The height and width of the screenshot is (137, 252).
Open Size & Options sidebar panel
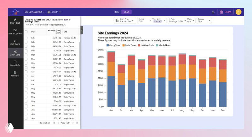tap(15, 31)
